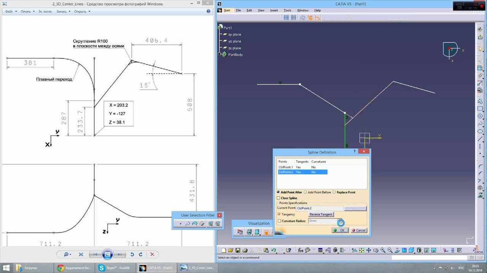Select Replace Point radio button
Viewport: 487px width, 273px height.
pyautogui.click(x=334, y=192)
